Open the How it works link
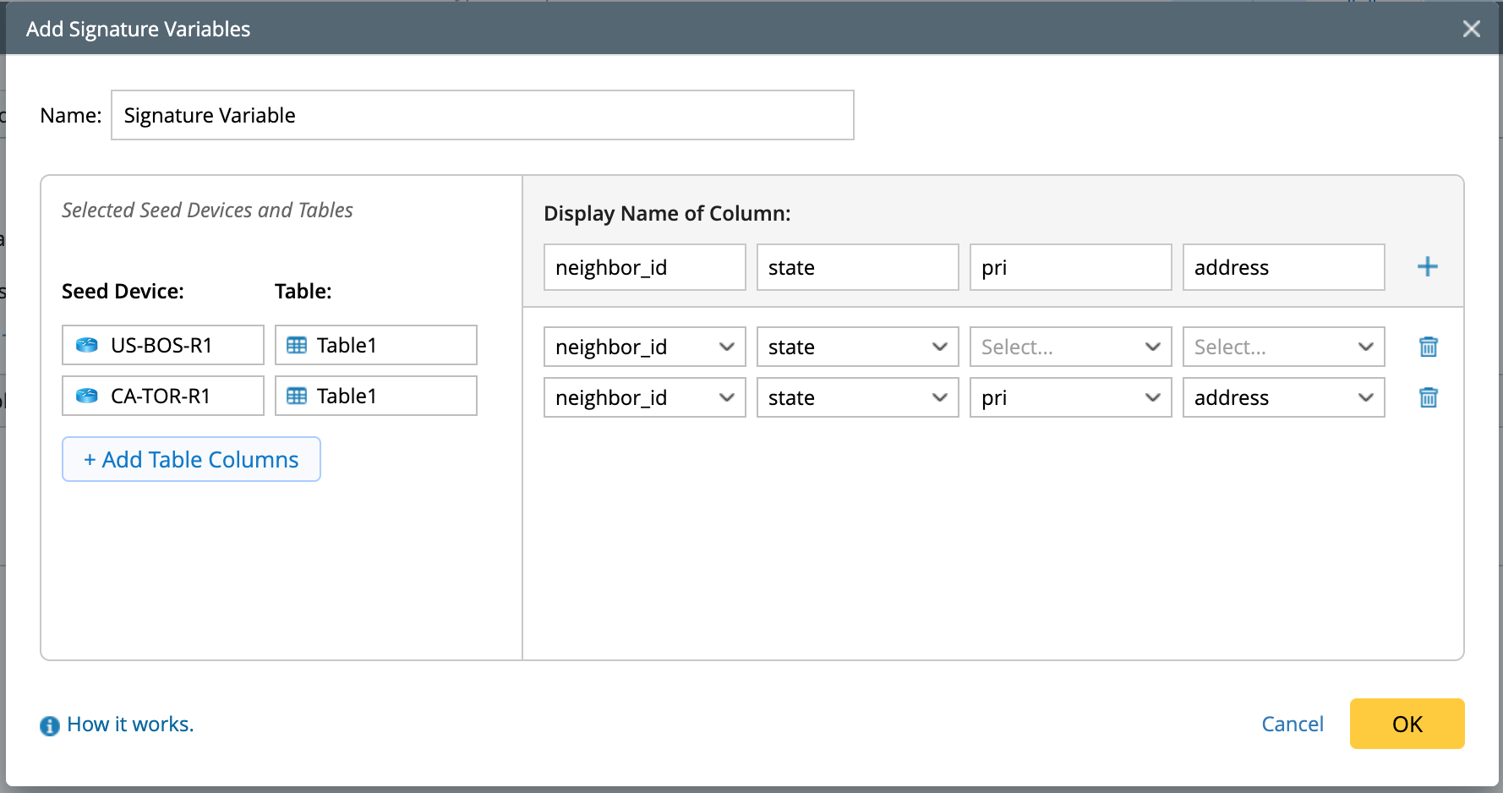The width and height of the screenshot is (1503, 793). [x=130, y=724]
